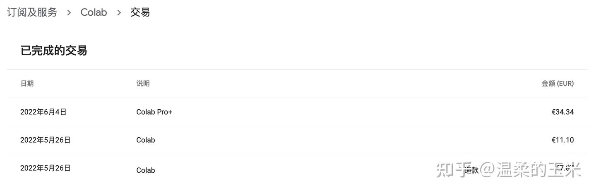Click the 金额 (EUR) column header
The height and width of the screenshot is (193, 596).
coord(558,83)
